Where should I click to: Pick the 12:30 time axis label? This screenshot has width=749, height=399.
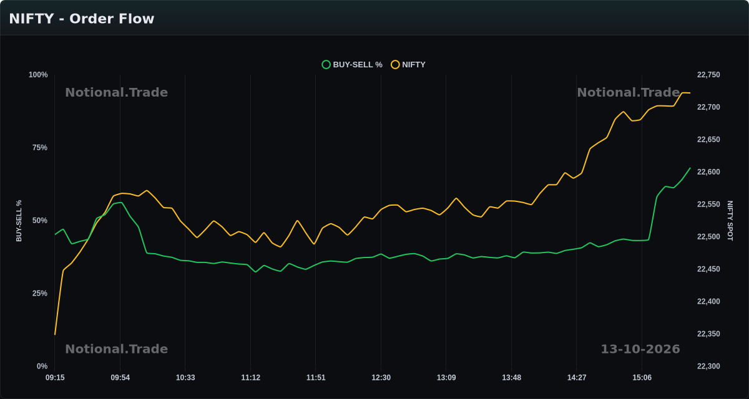[x=381, y=378]
